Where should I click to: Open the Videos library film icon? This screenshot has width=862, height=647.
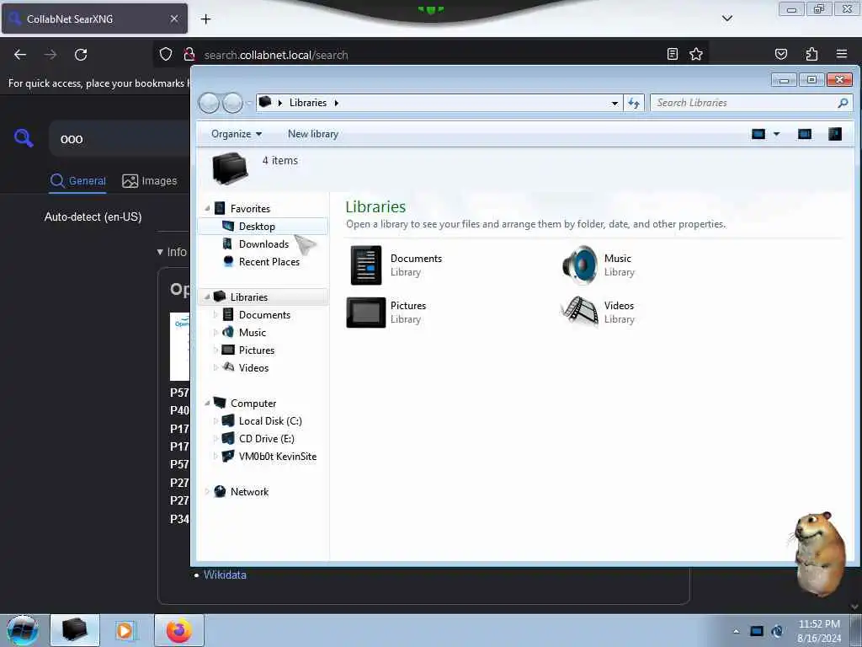pos(579,312)
